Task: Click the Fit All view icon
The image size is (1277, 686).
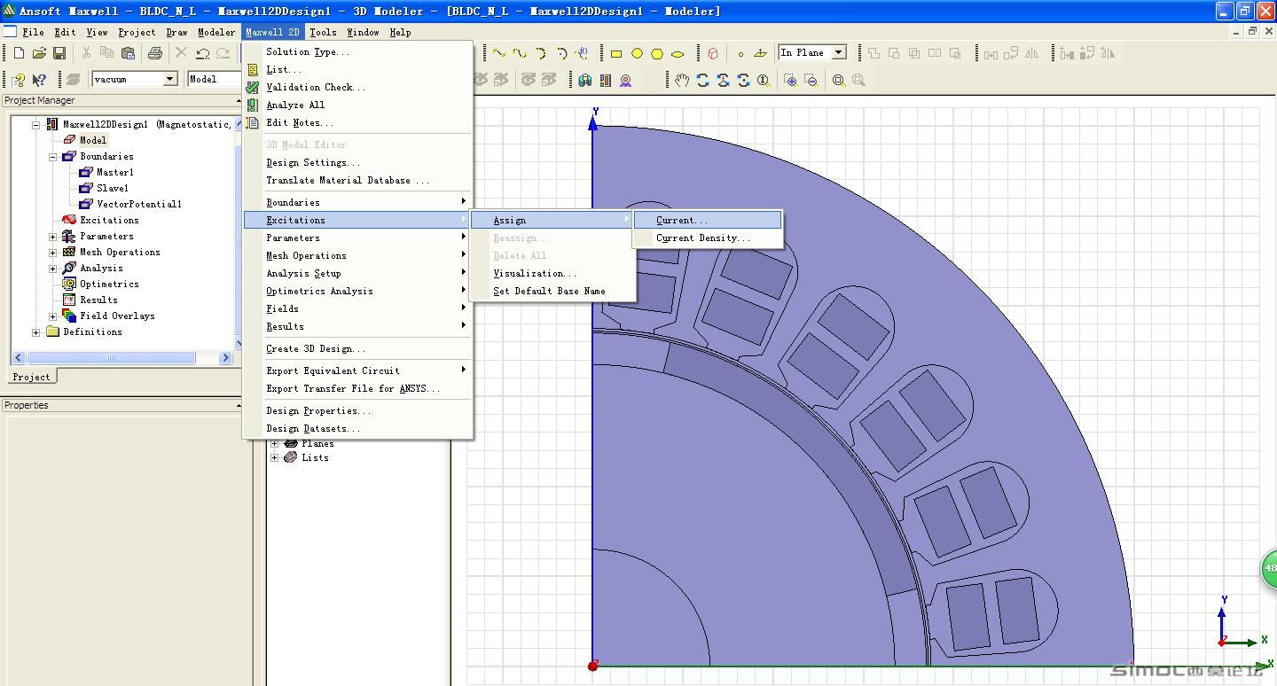Action: pyautogui.click(x=838, y=80)
